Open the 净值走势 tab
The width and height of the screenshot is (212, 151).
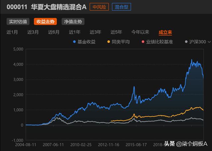pyautogui.click(x=73, y=22)
